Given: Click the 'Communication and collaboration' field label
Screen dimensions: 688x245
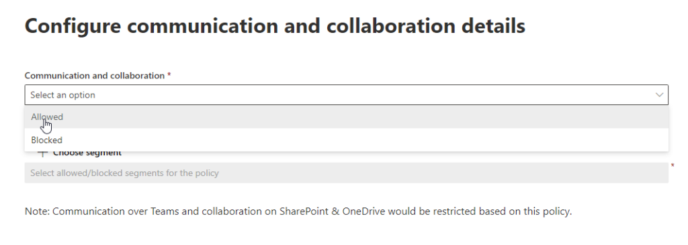Looking at the screenshot, I should pyautogui.click(x=94, y=75).
